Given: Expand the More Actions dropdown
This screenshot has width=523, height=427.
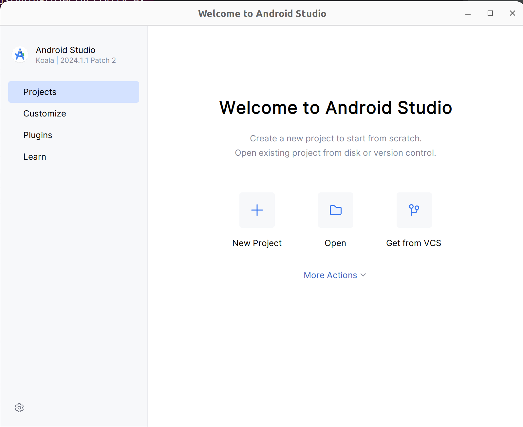Looking at the screenshot, I should tap(335, 275).
